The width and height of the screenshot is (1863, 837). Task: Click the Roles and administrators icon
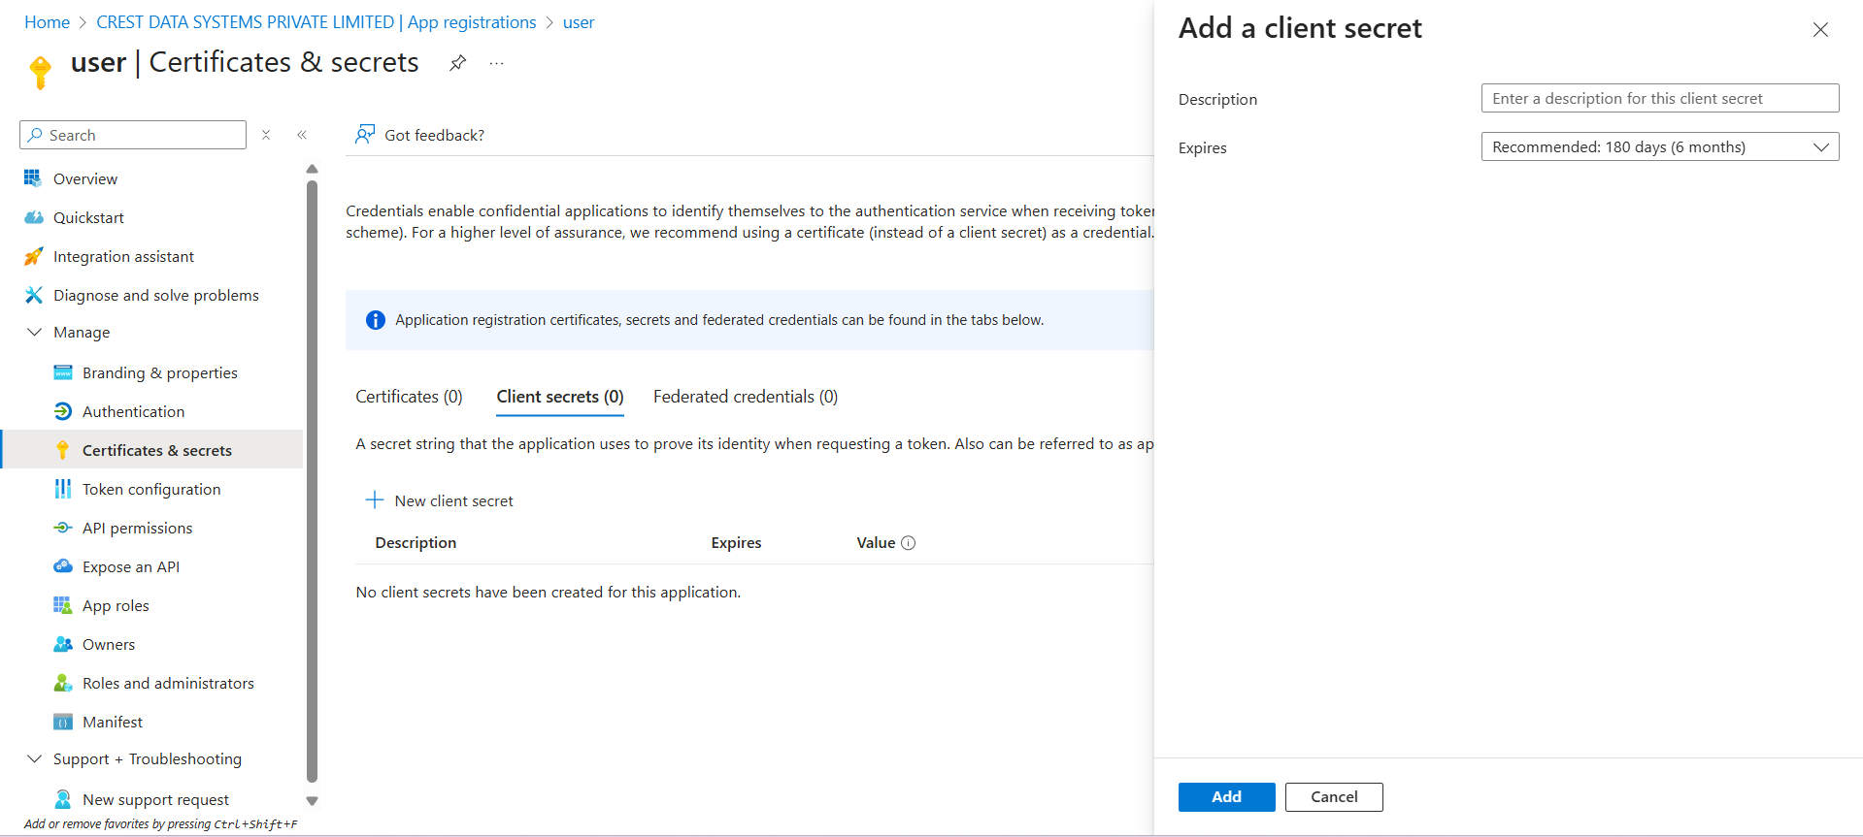63,683
